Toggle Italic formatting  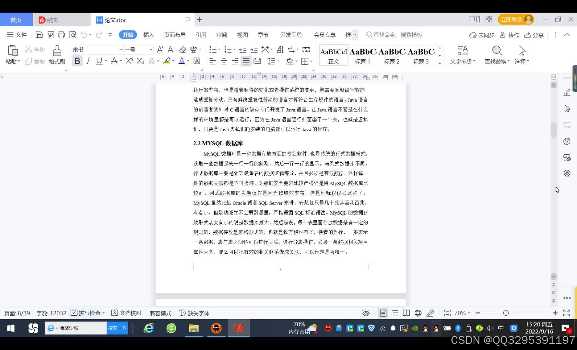pos(88,61)
